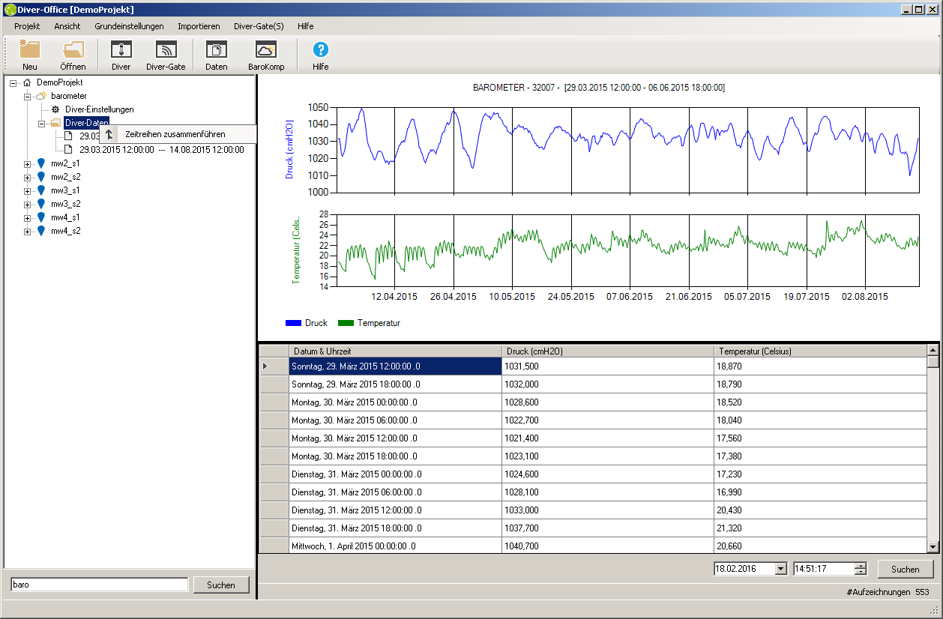The height and width of the screenshot is (619, 943).
Task: Collapse the barometer tree node
Action: (x=28, y=97)
